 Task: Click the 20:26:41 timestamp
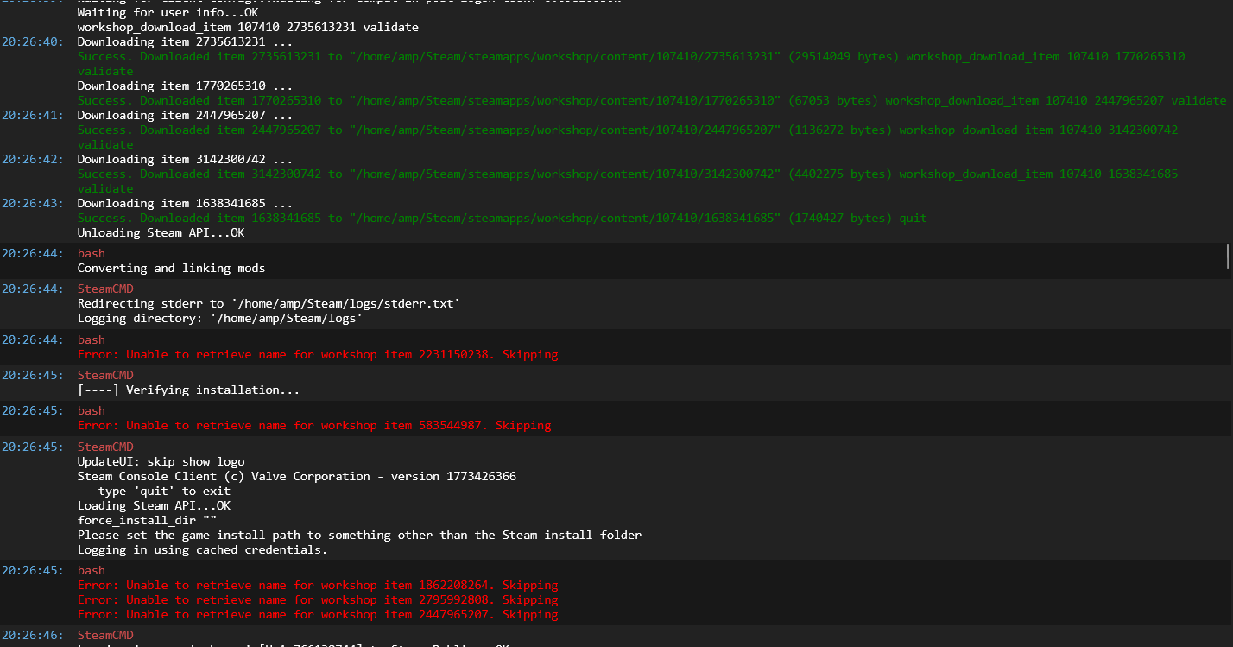click(31, 115)
